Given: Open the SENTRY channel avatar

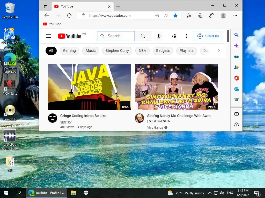Looking at the screenshot, I should point(53,118).
